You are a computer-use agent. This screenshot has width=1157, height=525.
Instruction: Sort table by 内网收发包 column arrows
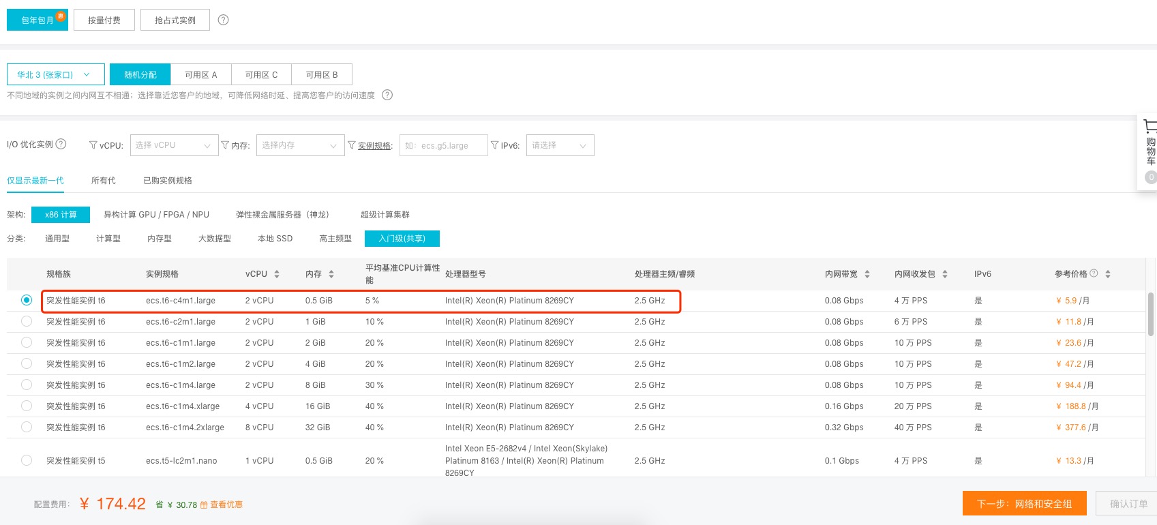click(x=945, y=274)
